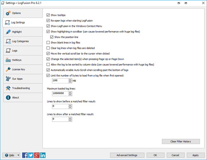Click the Apply button
The width and height of the screenshot is (207, 160).
point(196,155)
